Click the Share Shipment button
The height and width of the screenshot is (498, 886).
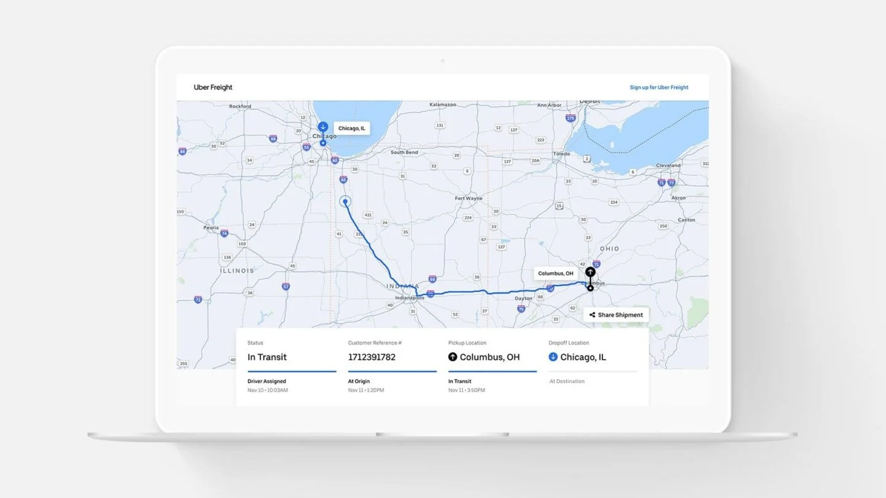[616, 315]
